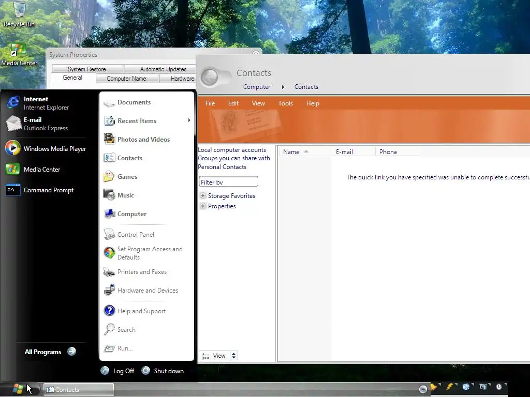Launch Windows Media Player
The width and height of the screenshot is (530, 397).
pos(46,148)
